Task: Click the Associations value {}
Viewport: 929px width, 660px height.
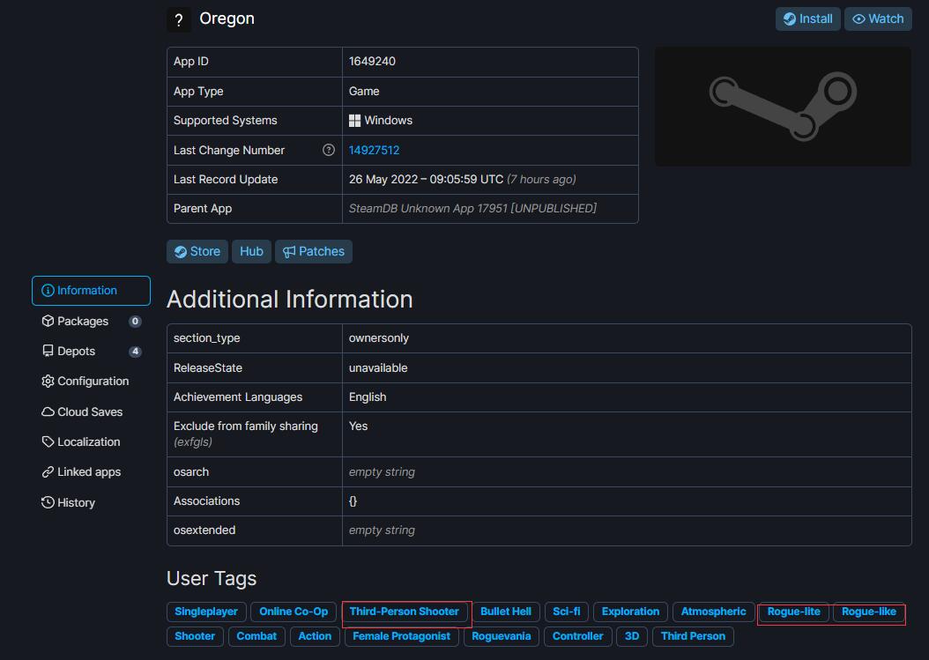Action: tap(353, 501)
